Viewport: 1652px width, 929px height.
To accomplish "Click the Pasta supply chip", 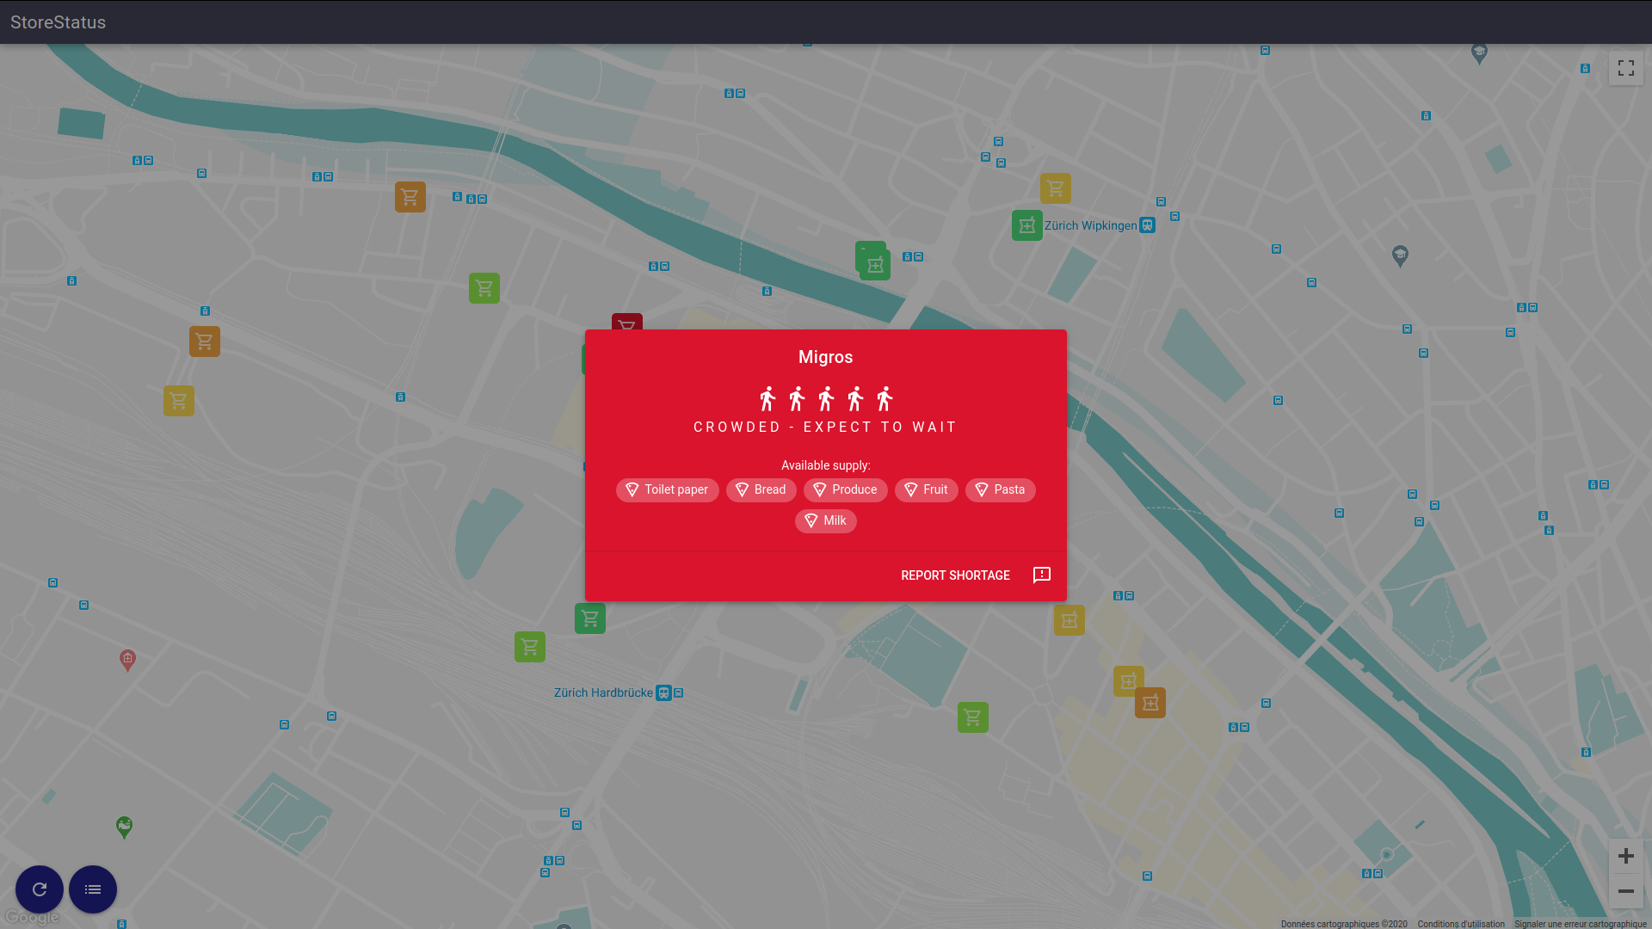I will point(1001,490).
